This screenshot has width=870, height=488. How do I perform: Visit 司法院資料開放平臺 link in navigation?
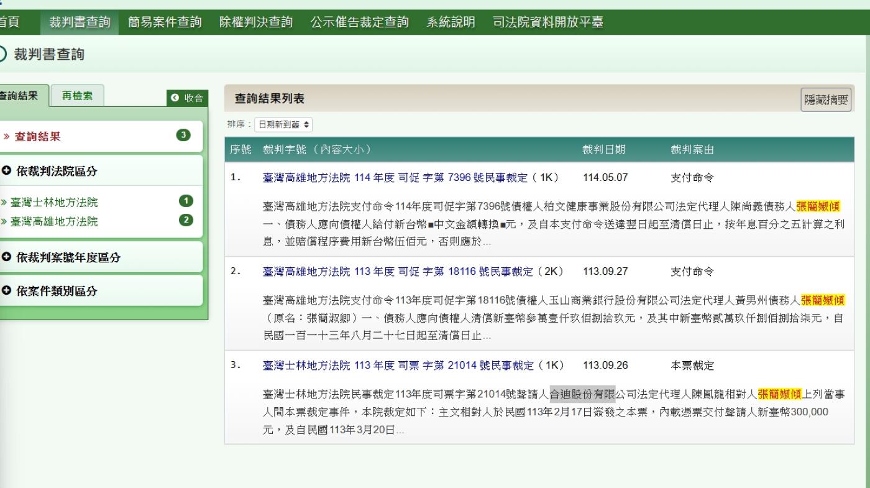pyautogui.click(x=547, y=22)
